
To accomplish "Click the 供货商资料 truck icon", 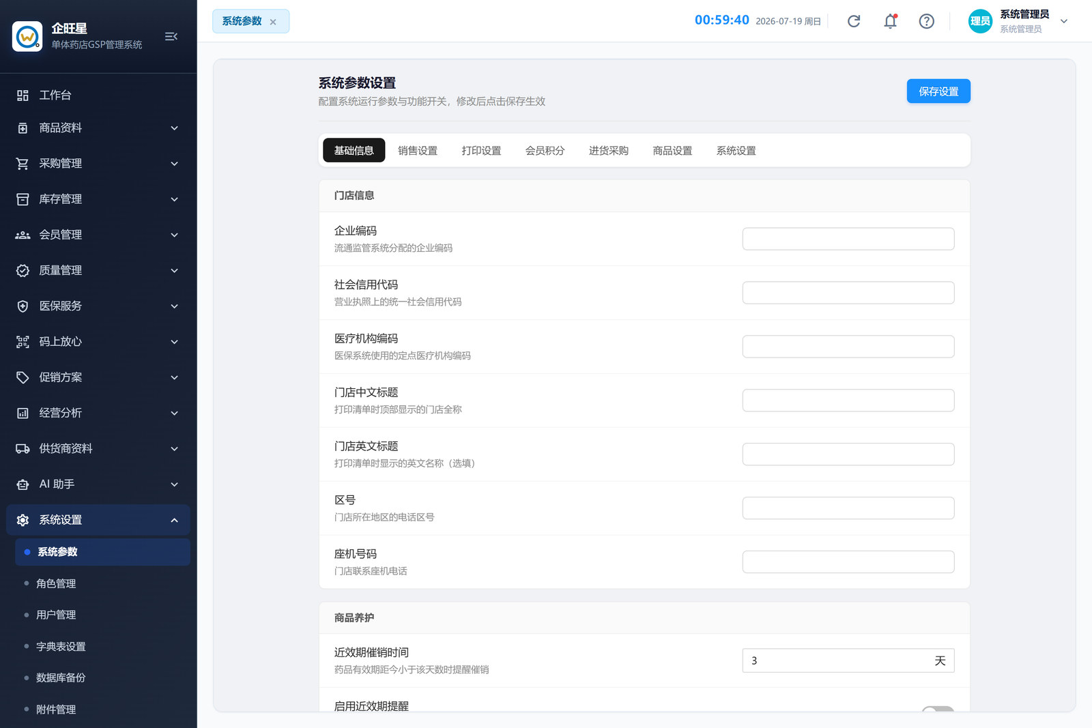I will (x=23, y=449).
